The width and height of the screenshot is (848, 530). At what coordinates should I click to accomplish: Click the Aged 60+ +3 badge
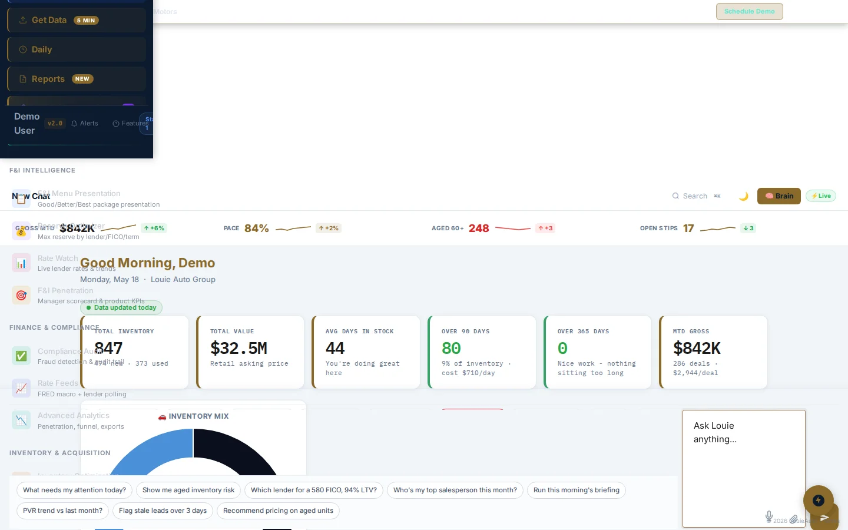coord(545,228)
